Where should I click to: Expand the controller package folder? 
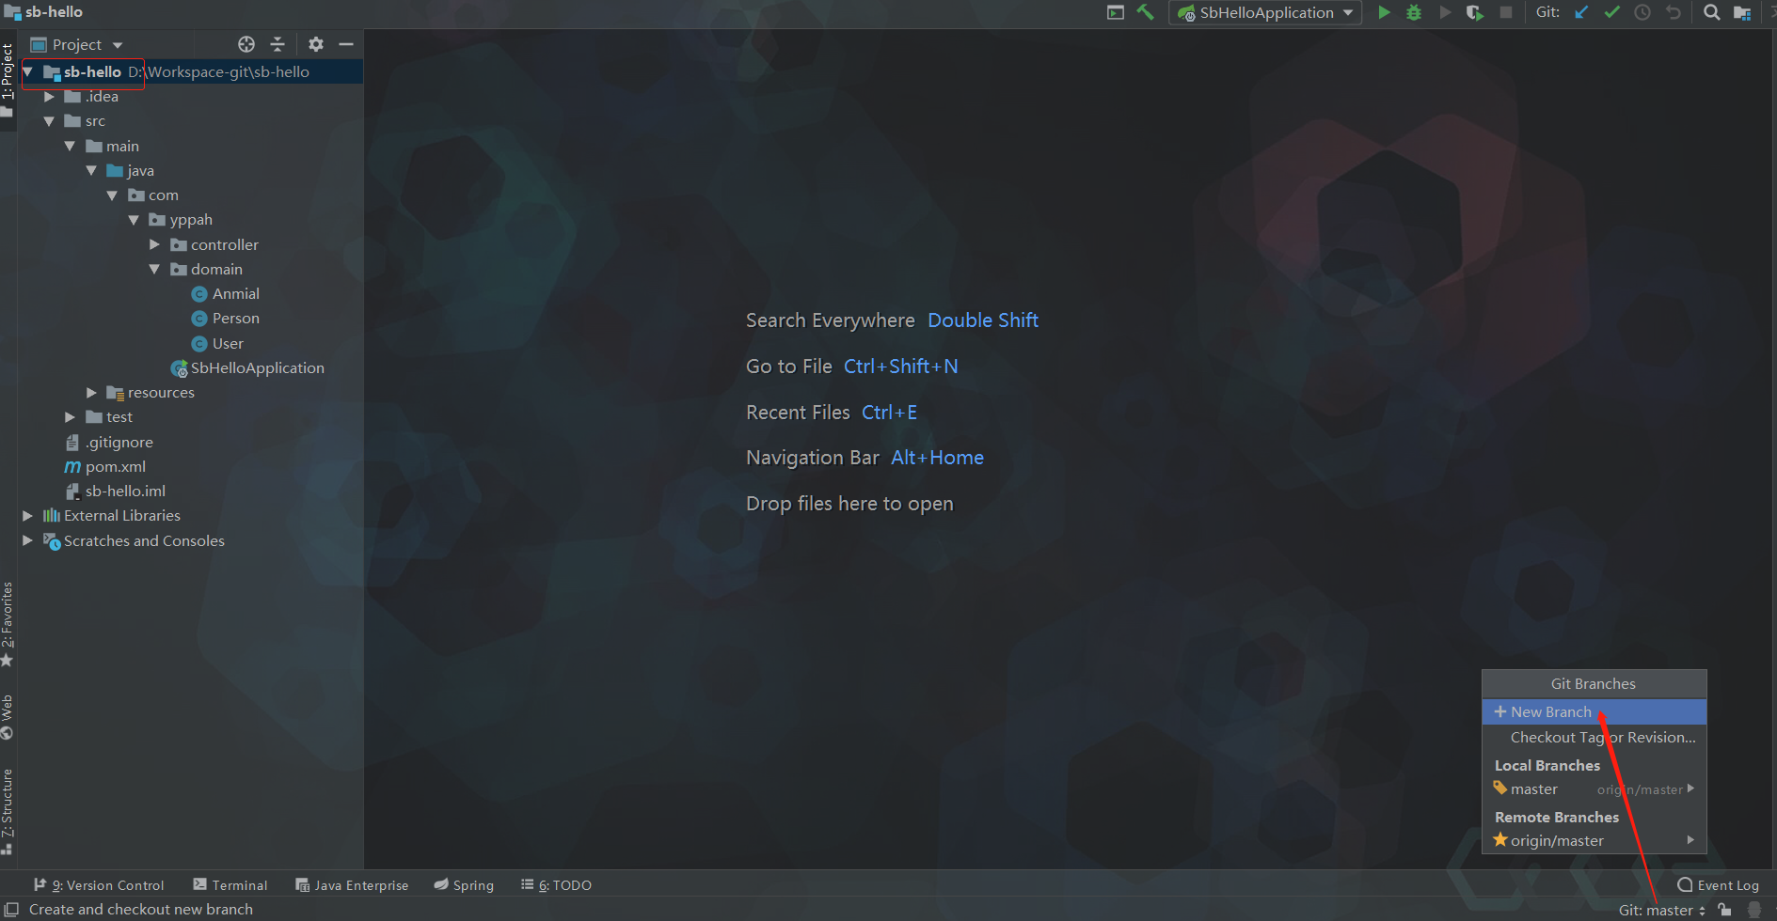coord(154,244)
